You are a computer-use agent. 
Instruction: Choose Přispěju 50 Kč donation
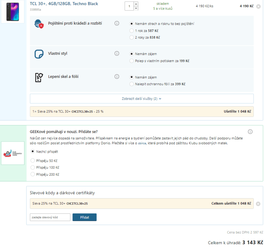[x=33, y=161]
